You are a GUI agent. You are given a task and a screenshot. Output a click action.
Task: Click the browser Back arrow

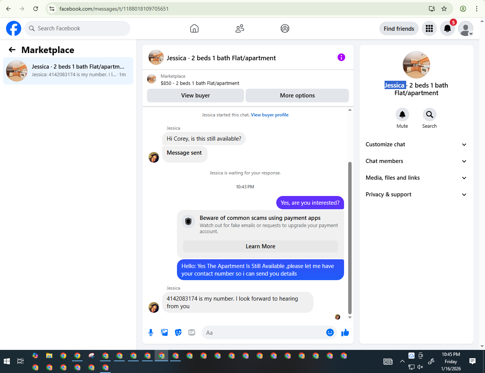click(x=8, y=9)
